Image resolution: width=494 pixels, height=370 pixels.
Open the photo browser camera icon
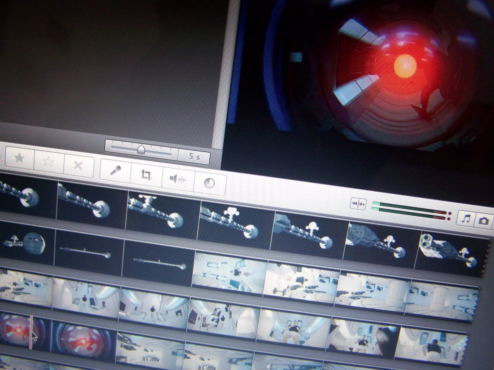483,221
